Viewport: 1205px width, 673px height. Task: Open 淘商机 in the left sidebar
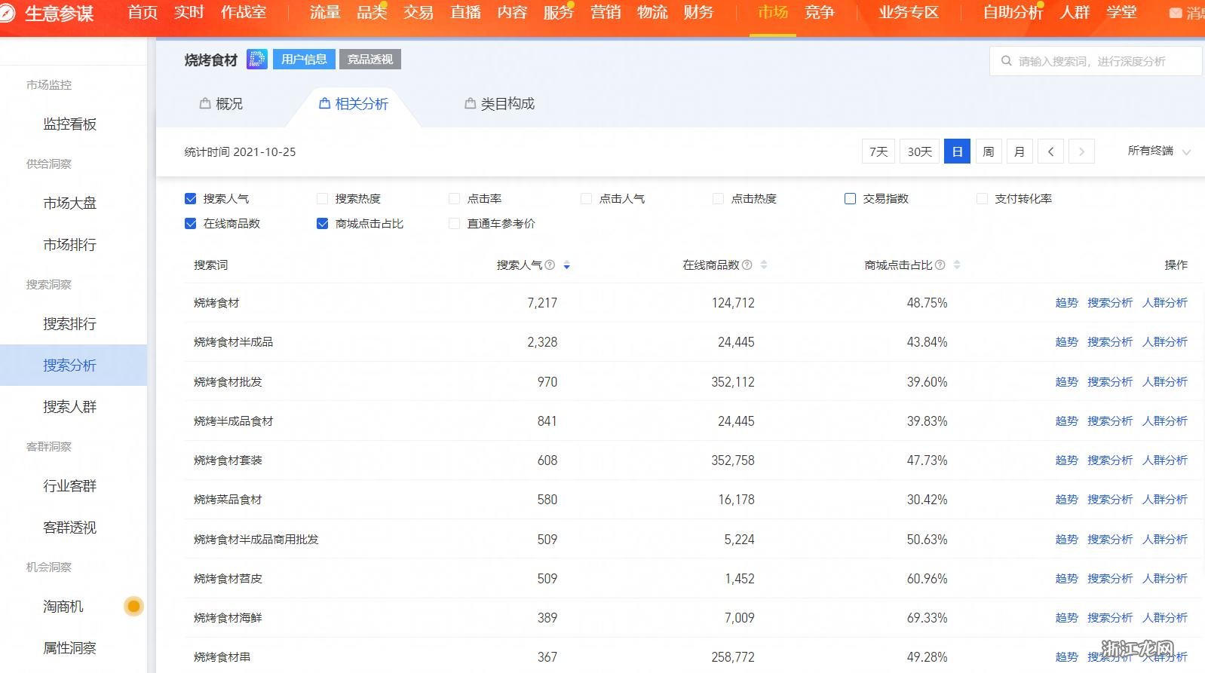tap(63, 607)
